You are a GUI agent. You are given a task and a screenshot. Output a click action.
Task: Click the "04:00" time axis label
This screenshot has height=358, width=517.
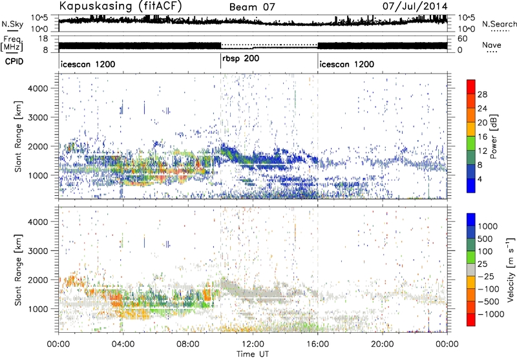click(123, 344)
